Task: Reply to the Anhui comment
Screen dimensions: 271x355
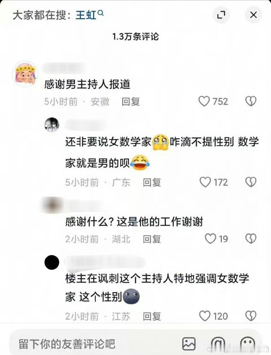Action: tap(131, 101)
